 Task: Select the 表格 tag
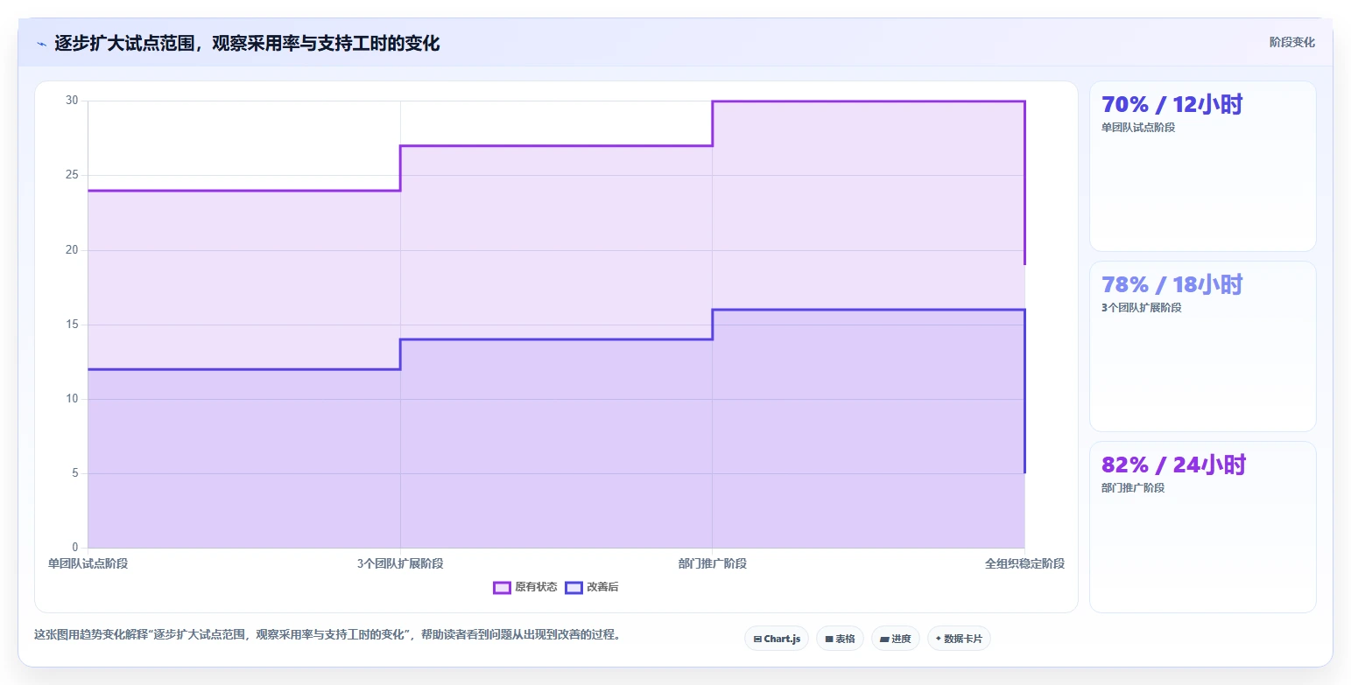840,639
